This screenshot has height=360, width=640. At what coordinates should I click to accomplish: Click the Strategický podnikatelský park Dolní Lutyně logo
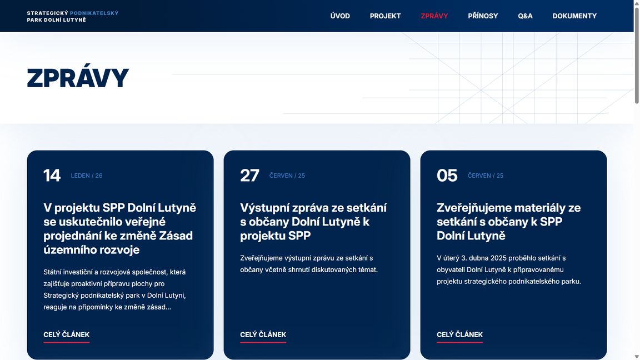tap(72, 16)
